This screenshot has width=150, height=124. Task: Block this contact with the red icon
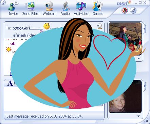tap(125, 11)
